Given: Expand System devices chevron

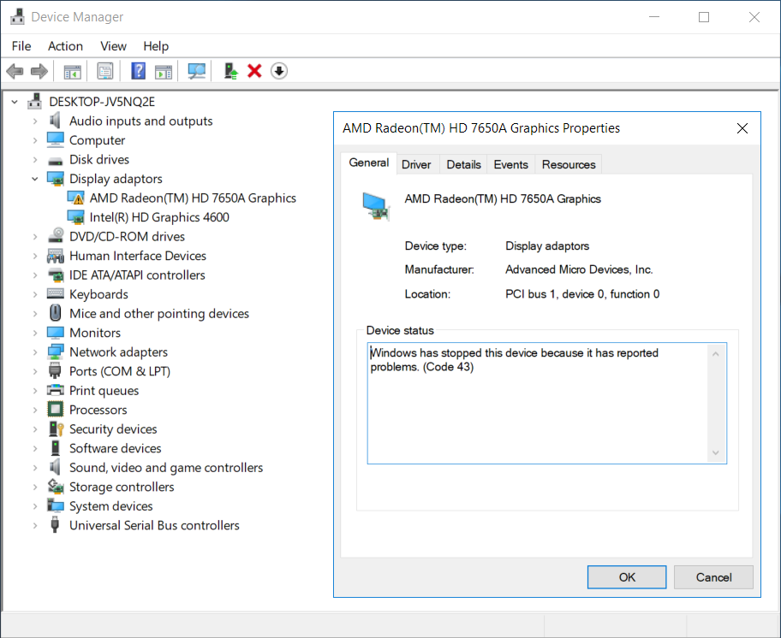Looking at the screenshot, I should (35, 506).
